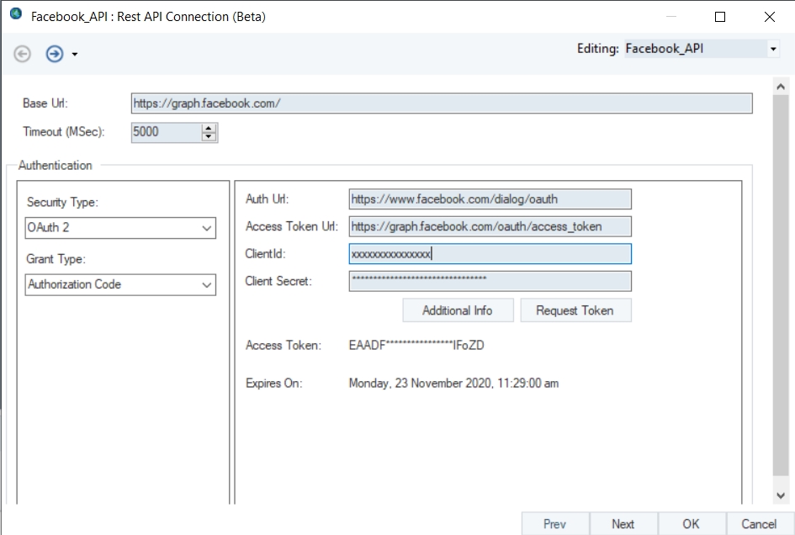Click the back navigation arrow icon
The image size is (795, 535).
point(23,54)
